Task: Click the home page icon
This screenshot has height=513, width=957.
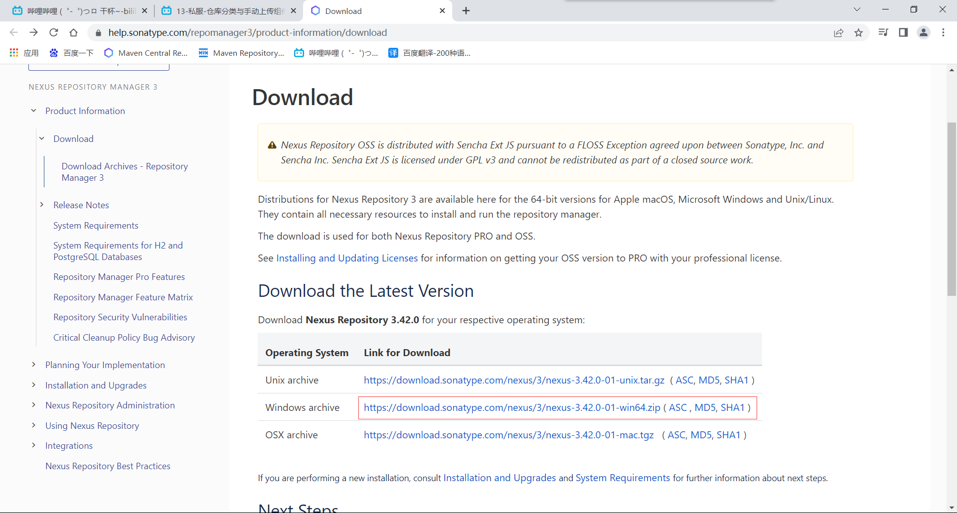Action: click(x=73, y=32)
